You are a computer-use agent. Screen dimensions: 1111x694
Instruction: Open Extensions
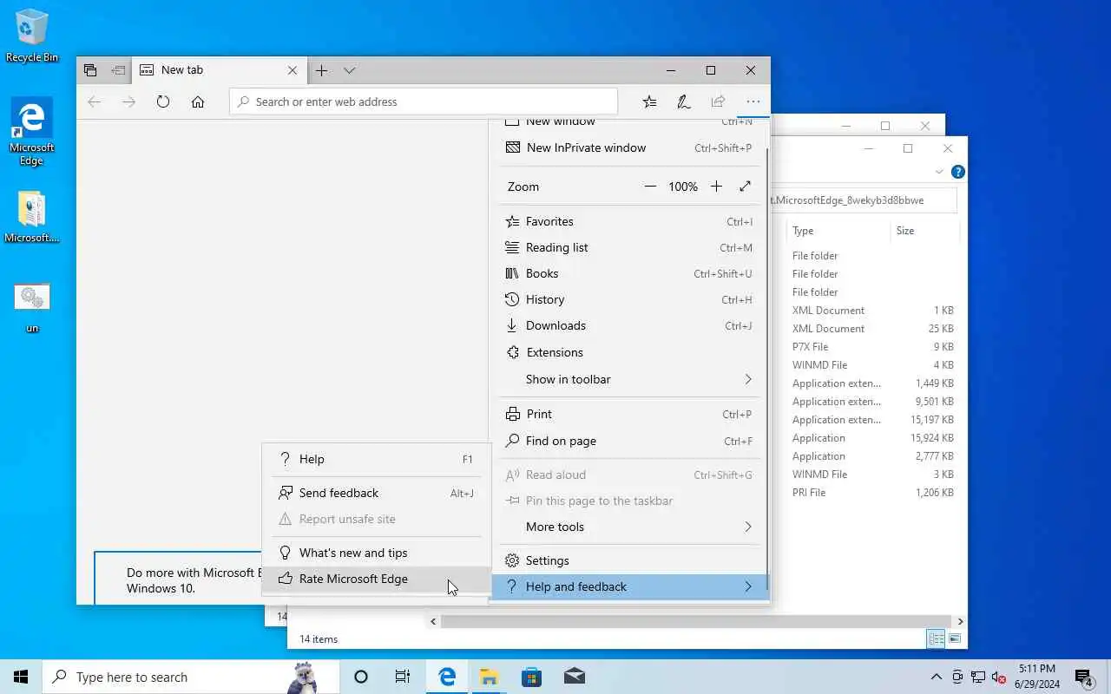pyautogui.click(x=629, y=352)
